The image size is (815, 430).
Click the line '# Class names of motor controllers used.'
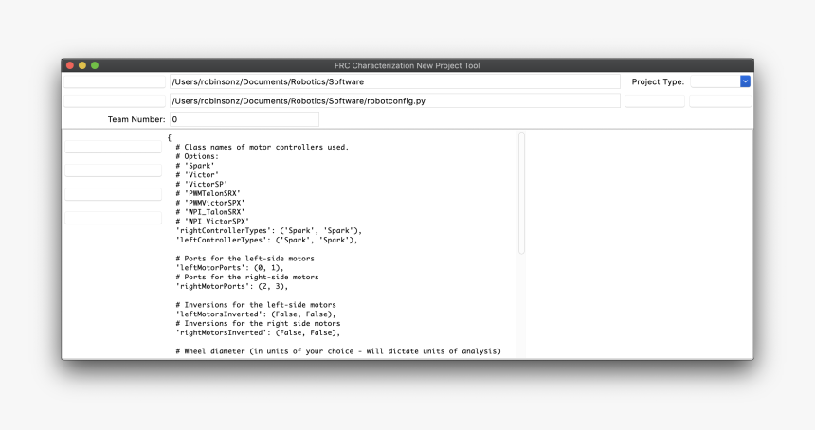(x=262, y=147)
